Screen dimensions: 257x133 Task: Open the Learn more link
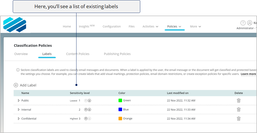pyautogui.click(x=248, y=74)
